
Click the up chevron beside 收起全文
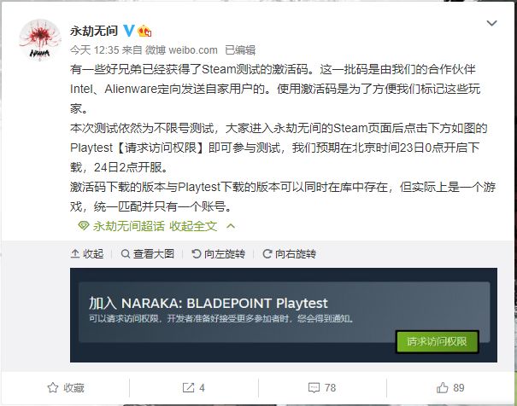231,226
